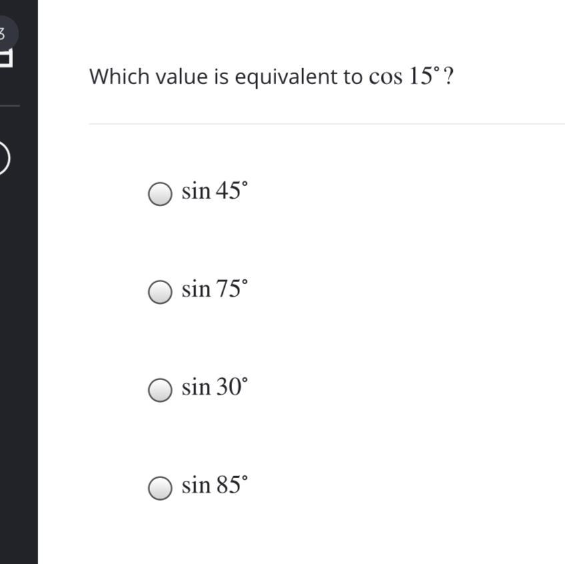The image size is (565, 564).
Task: Click the sin 85° answer label text
Action: [214, 485]
